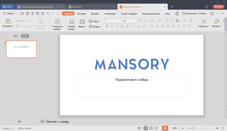Viewport: 227px width, 131px height.
Task: Open quick access toolbar customization dropdown
Action: [58, 13]
